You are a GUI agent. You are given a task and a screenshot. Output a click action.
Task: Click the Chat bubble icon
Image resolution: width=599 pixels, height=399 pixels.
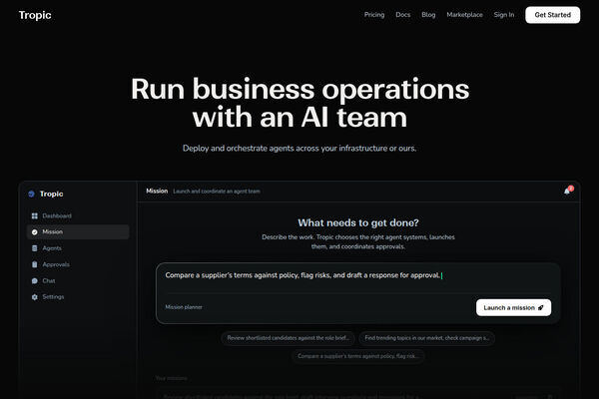34,280
